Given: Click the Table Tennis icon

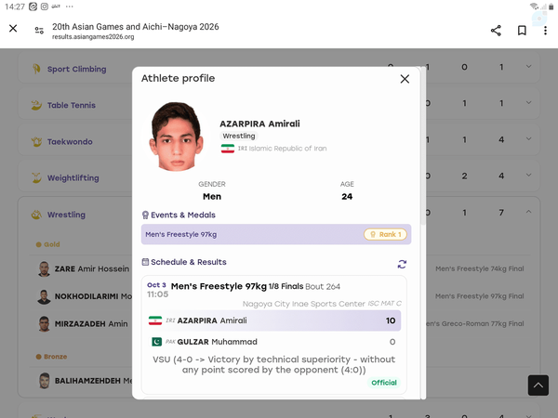Looking at the screenshot, I should click(36, 105).
